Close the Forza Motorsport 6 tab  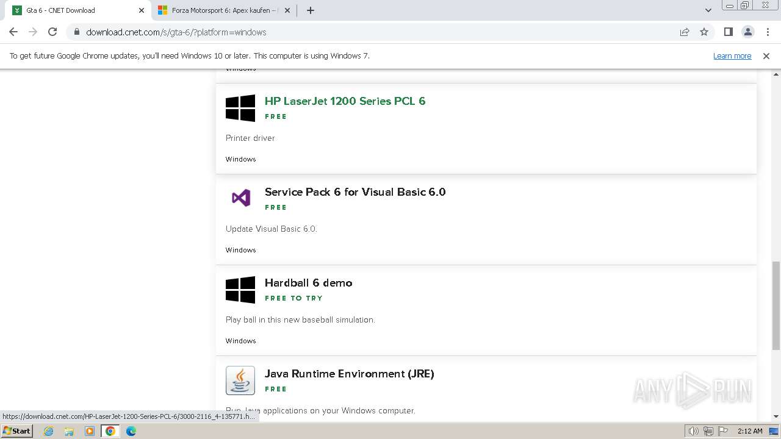pos(287,10)
